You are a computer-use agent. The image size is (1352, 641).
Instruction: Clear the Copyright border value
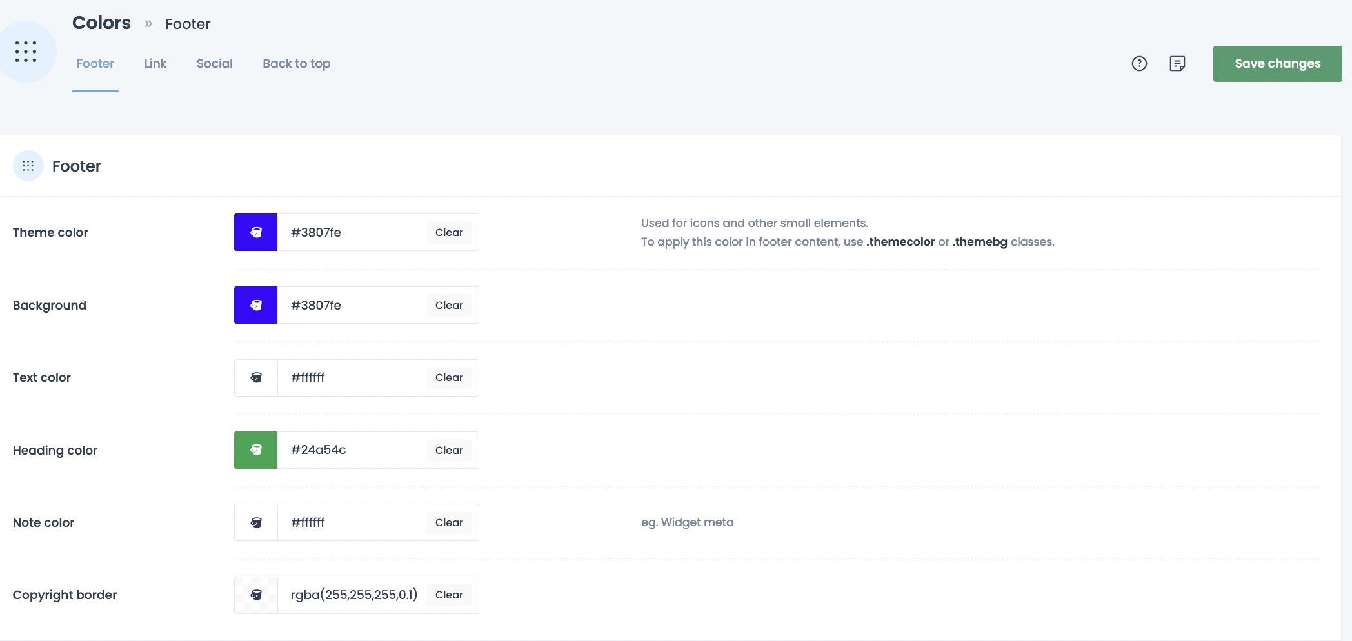[449, 595]
